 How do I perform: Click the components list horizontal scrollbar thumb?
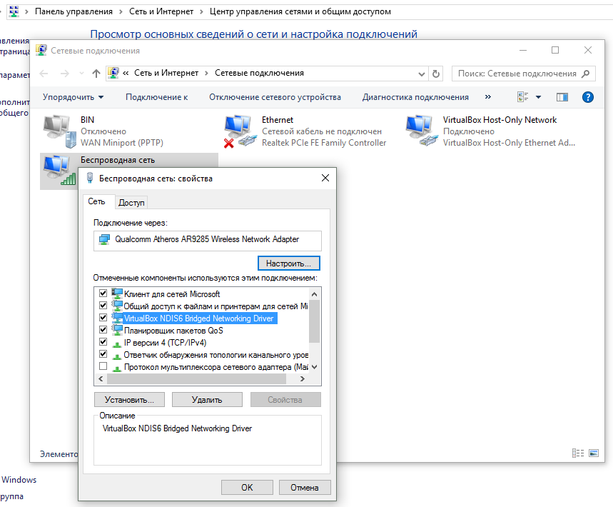[x=197, y=378]
